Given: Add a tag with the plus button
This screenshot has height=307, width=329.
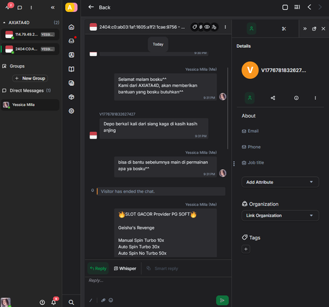Looking at the screenshot, I should [246, 249].
